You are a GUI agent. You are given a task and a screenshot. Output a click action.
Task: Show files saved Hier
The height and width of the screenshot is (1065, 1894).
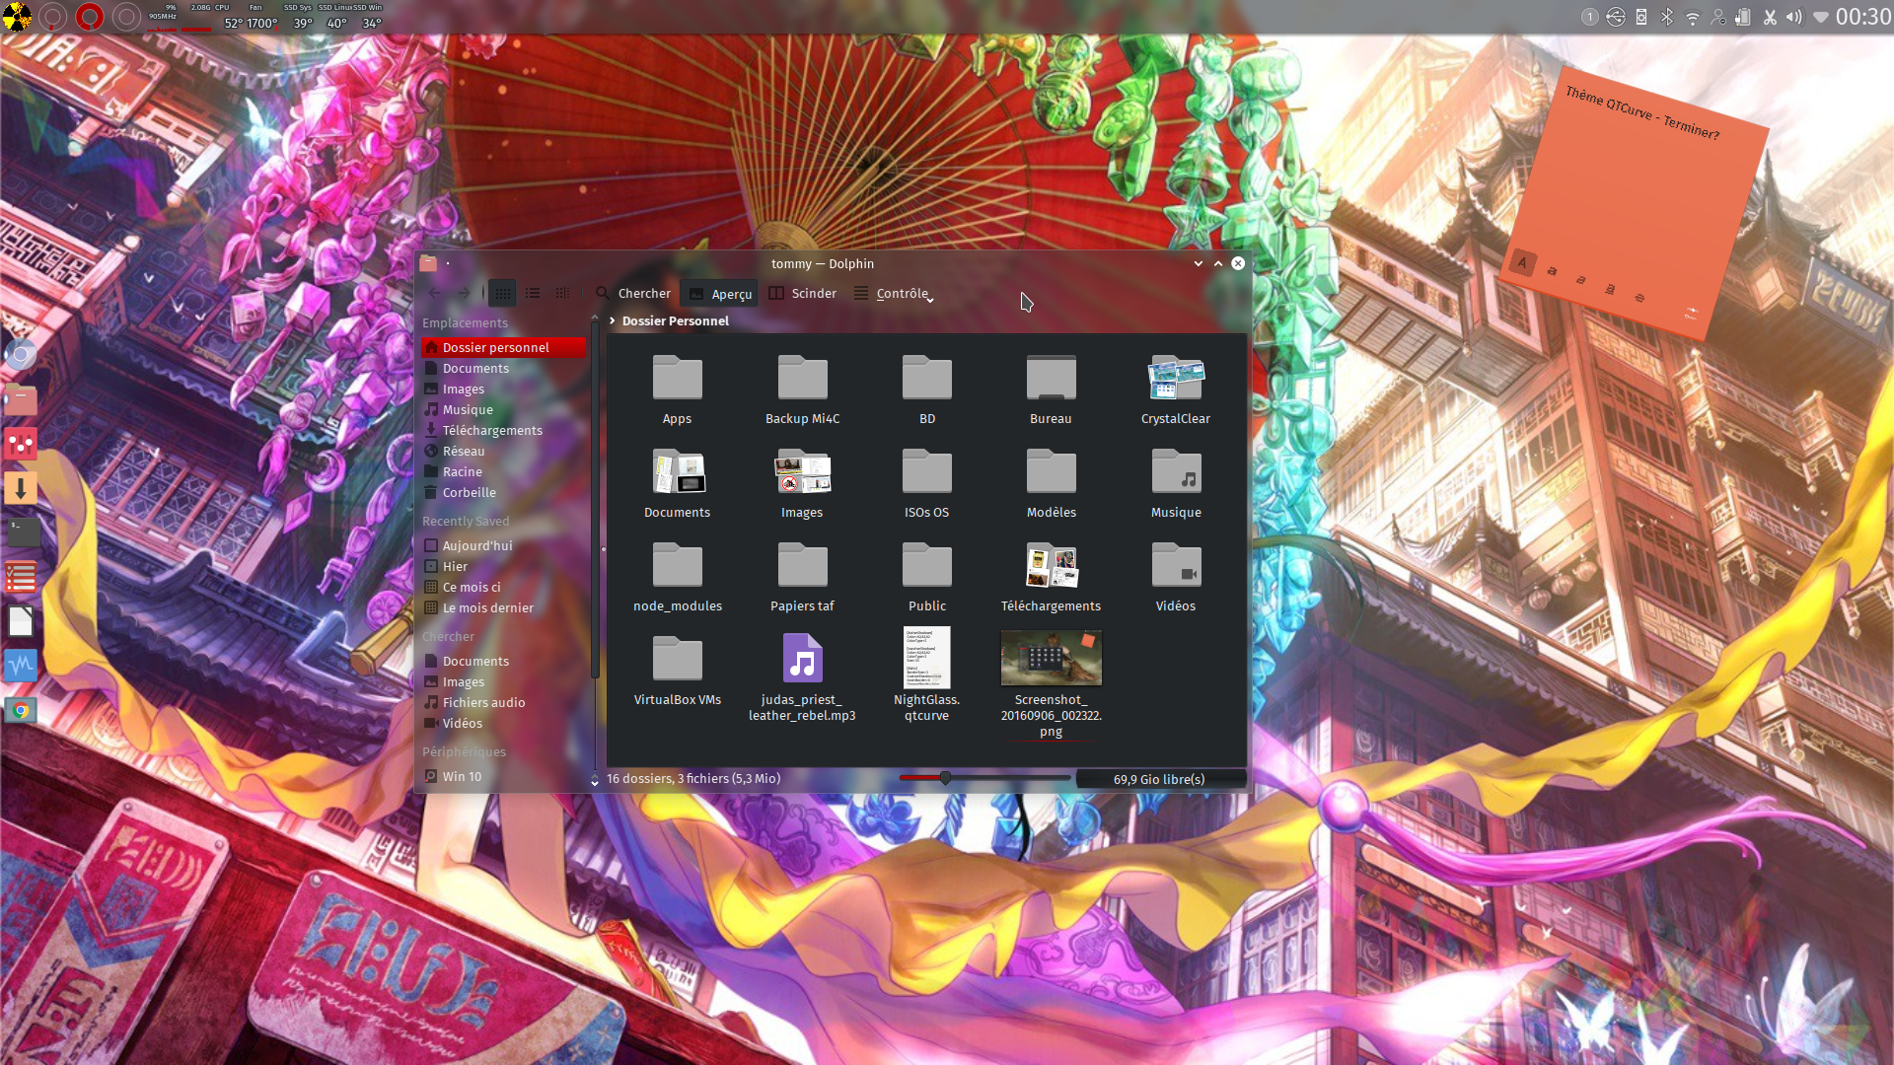click(503, 566)
